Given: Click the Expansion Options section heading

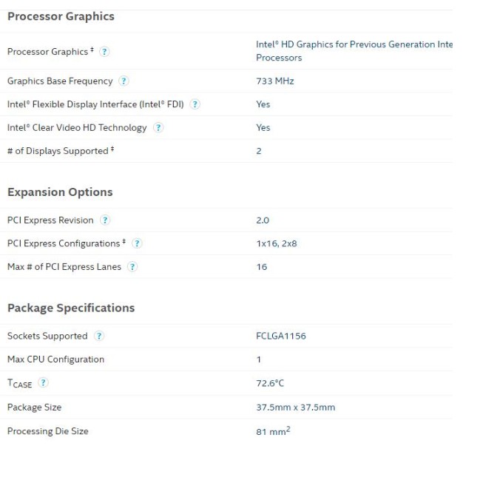Looking at the screenshot, I should (60, 192).
